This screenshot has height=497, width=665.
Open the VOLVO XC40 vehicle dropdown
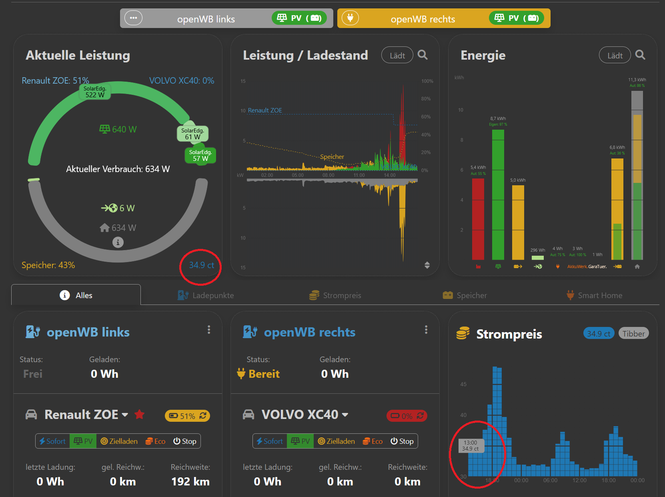tap(345, 415)
